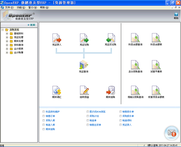Click the mail alert icon at bottom right

[x=172, y=133]
